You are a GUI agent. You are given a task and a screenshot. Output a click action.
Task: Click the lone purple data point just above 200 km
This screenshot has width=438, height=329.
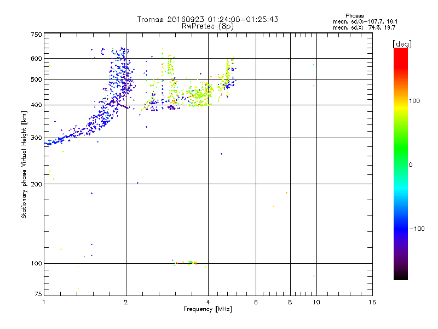coord(137,183)
